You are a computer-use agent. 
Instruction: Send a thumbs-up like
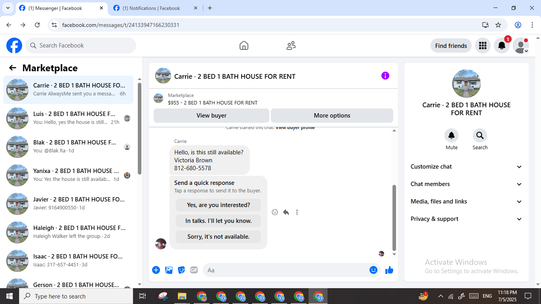point(389,270)
